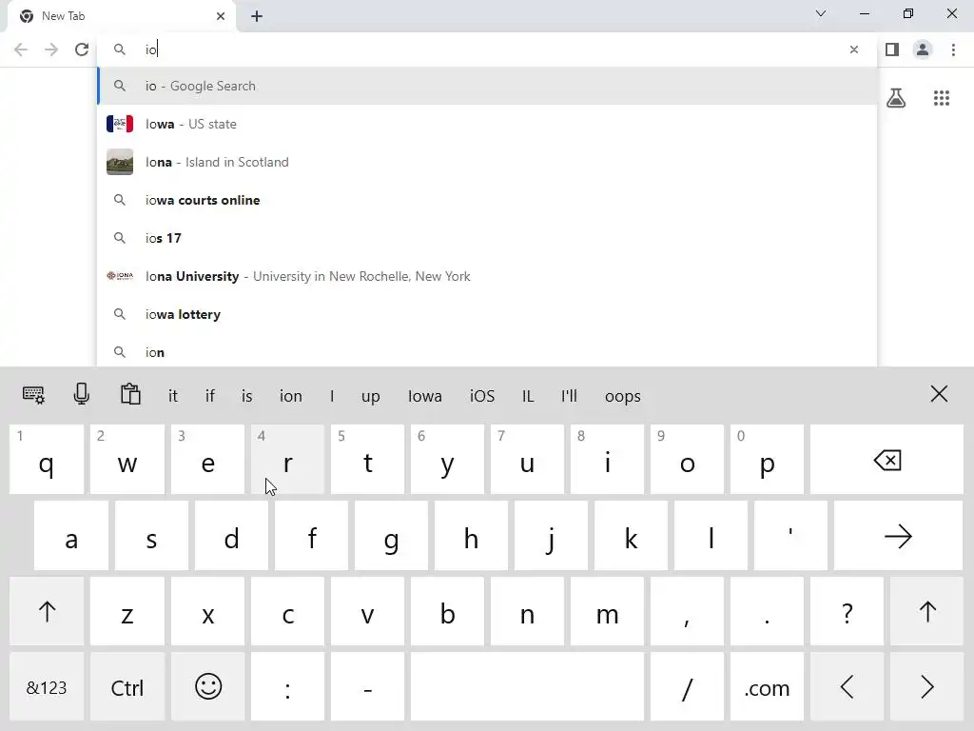Open the Google apps grid
Image resolution: width=974 pixels, height=731 pixels.
click(x=942, y=98)
